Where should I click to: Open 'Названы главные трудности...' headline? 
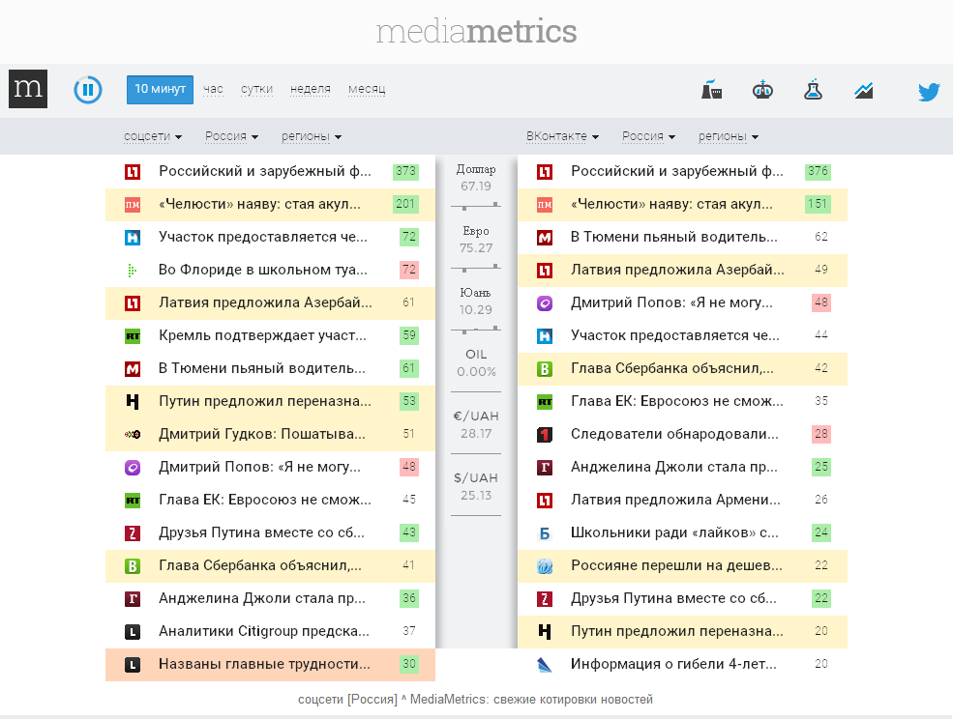tap(264, 664)
